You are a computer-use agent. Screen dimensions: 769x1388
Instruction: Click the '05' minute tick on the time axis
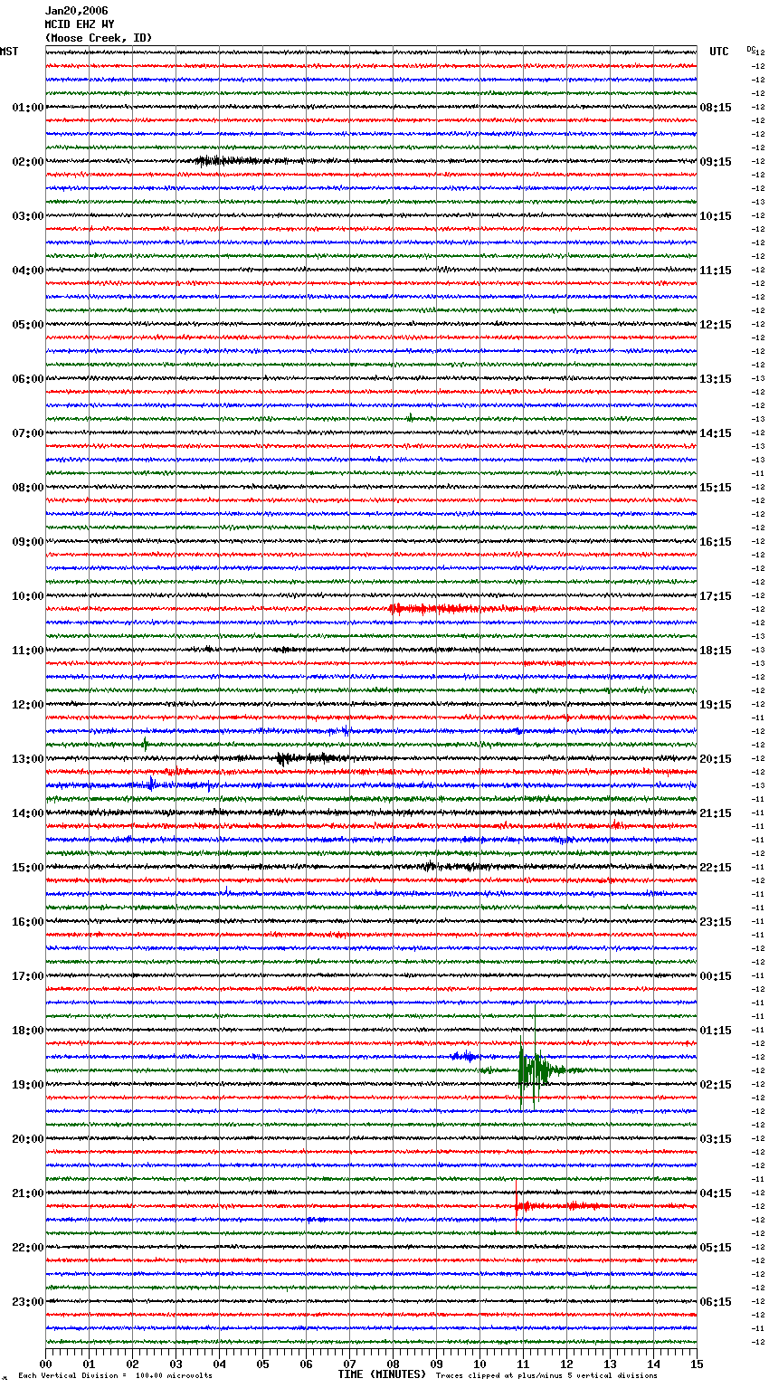point(263,1364)
